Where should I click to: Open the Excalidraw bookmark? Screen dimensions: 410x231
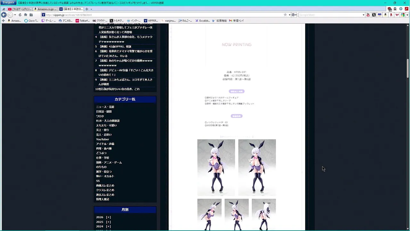pyautogui.click(x=202, y=21)
